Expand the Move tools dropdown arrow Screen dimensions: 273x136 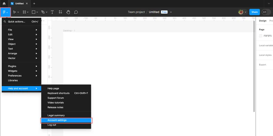pos(18,12)
